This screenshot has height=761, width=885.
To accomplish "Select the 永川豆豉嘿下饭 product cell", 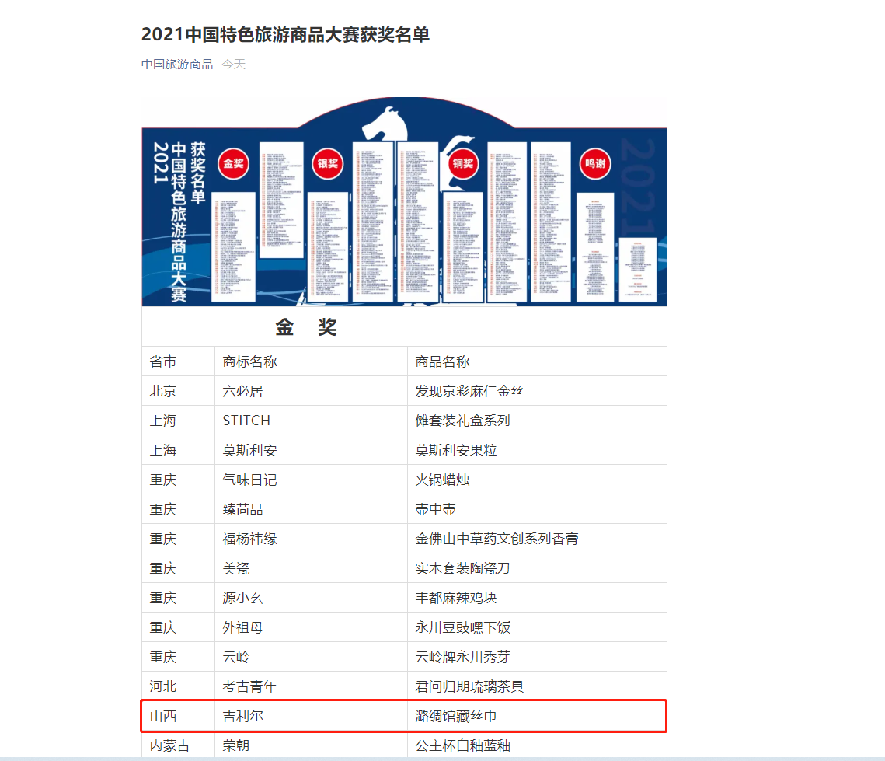I will click(x=537, y=627).
